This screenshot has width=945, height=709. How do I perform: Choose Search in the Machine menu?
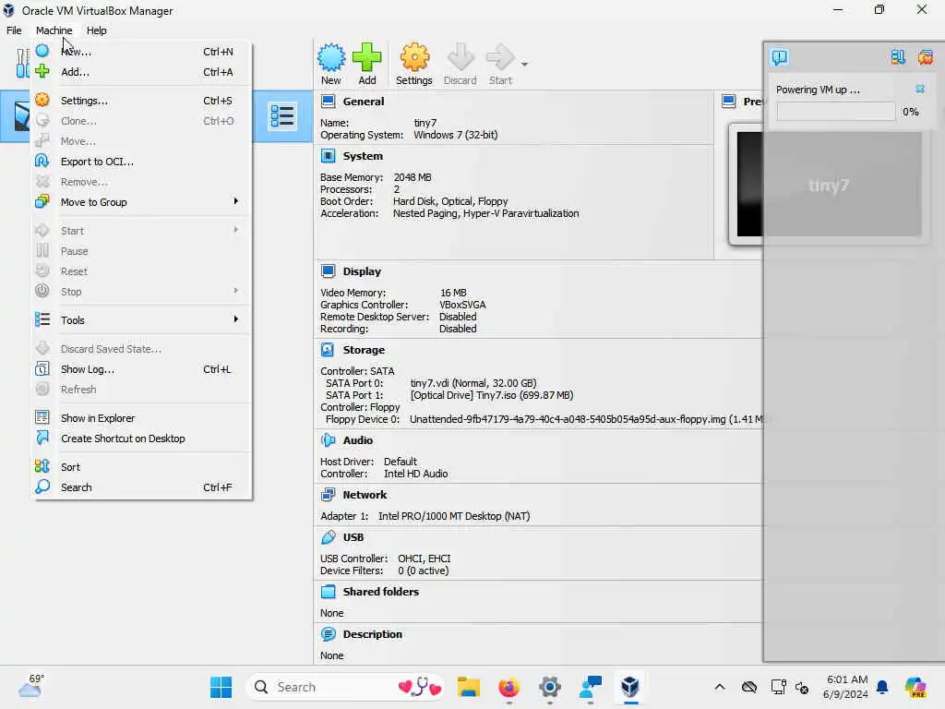[x=141, y=487]
